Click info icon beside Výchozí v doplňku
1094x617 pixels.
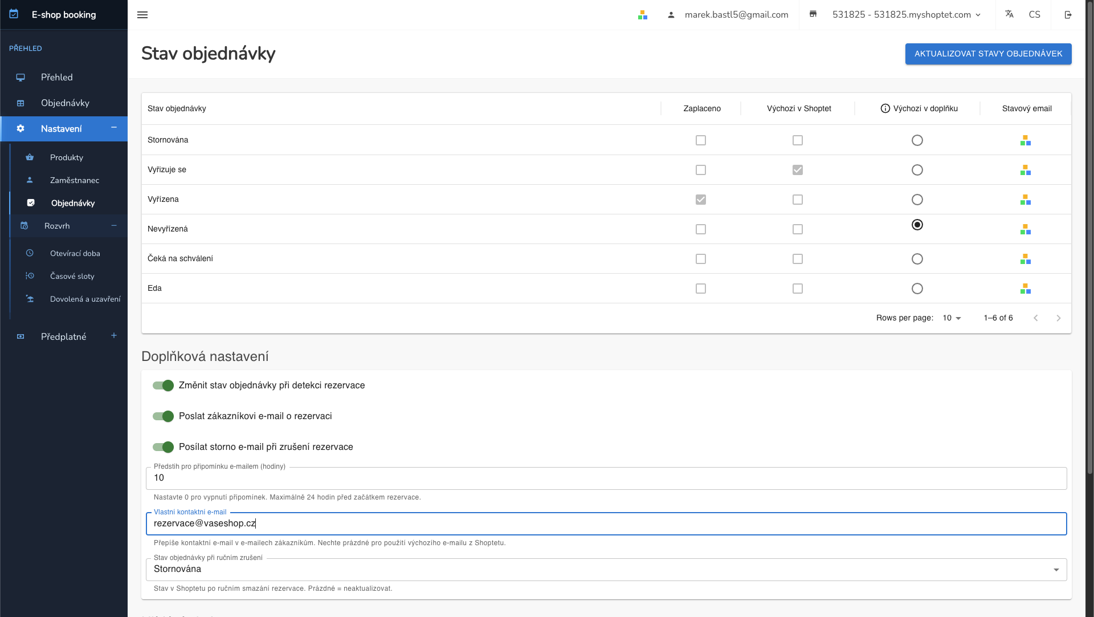pos(885,108)
